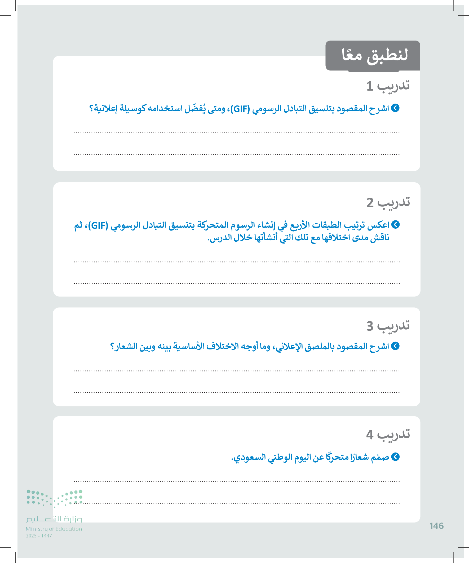Click the second dotted answer line in exercise 2
The image size is (469, 563).
(x=237, y=283)
